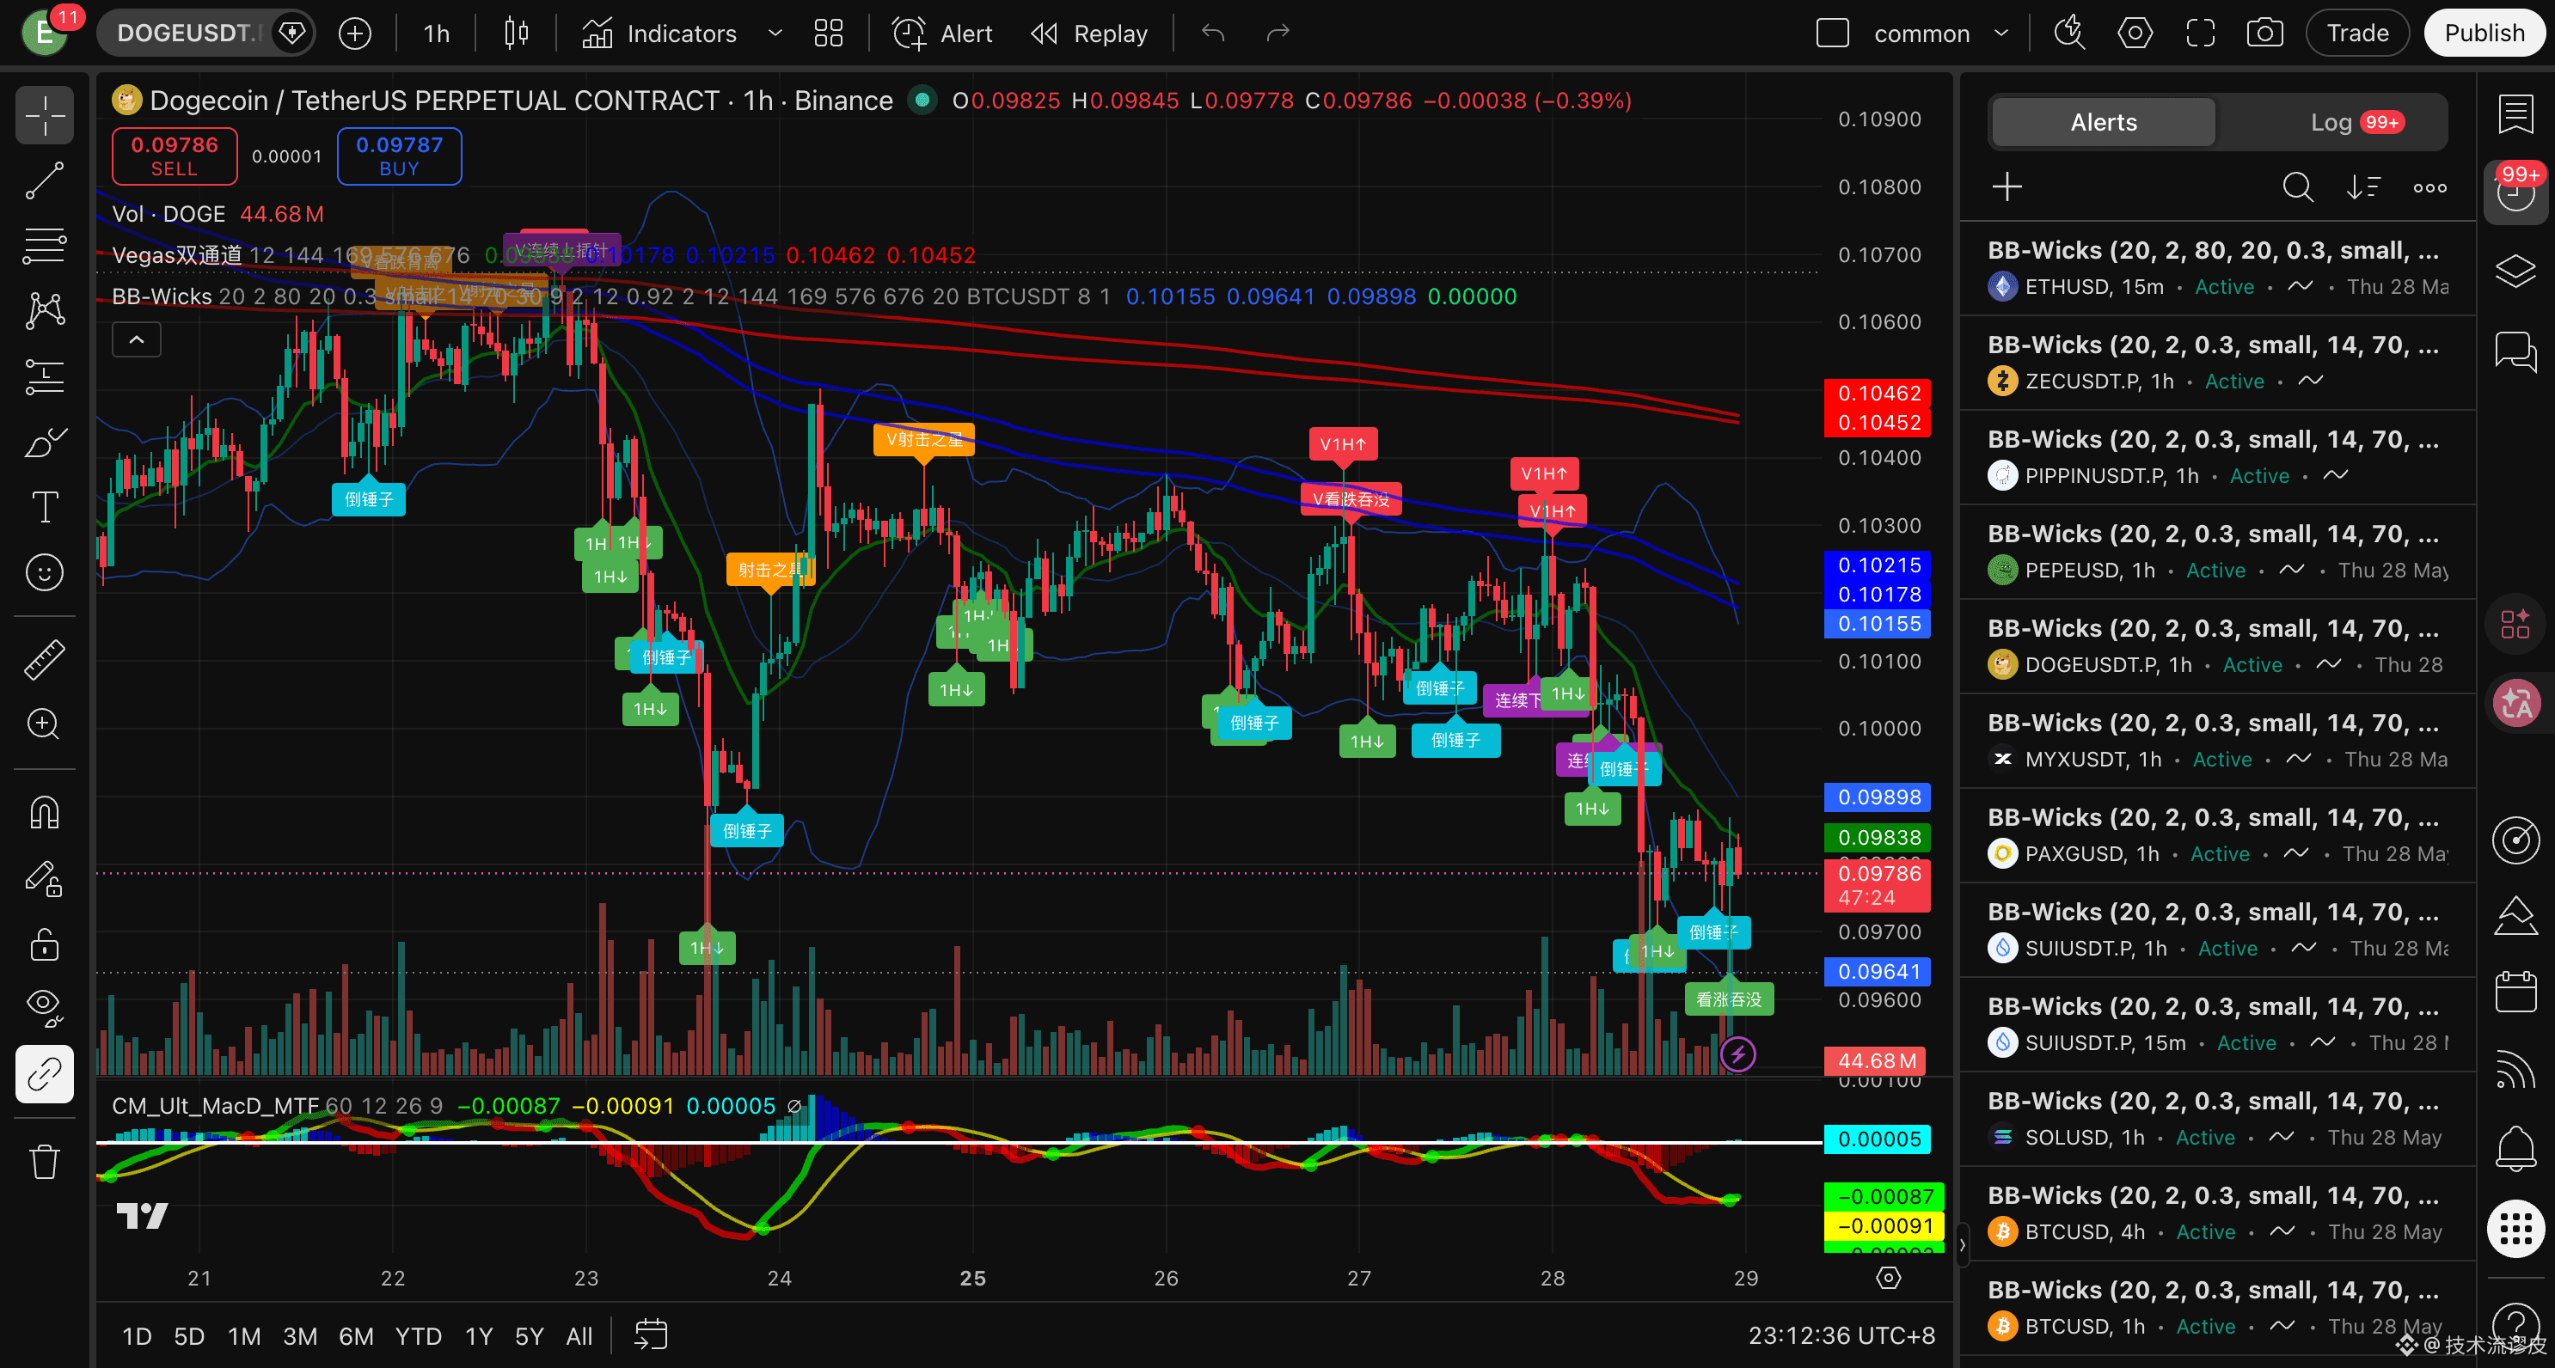
Task: Publish the chart idea
Action: point(2484,34)
